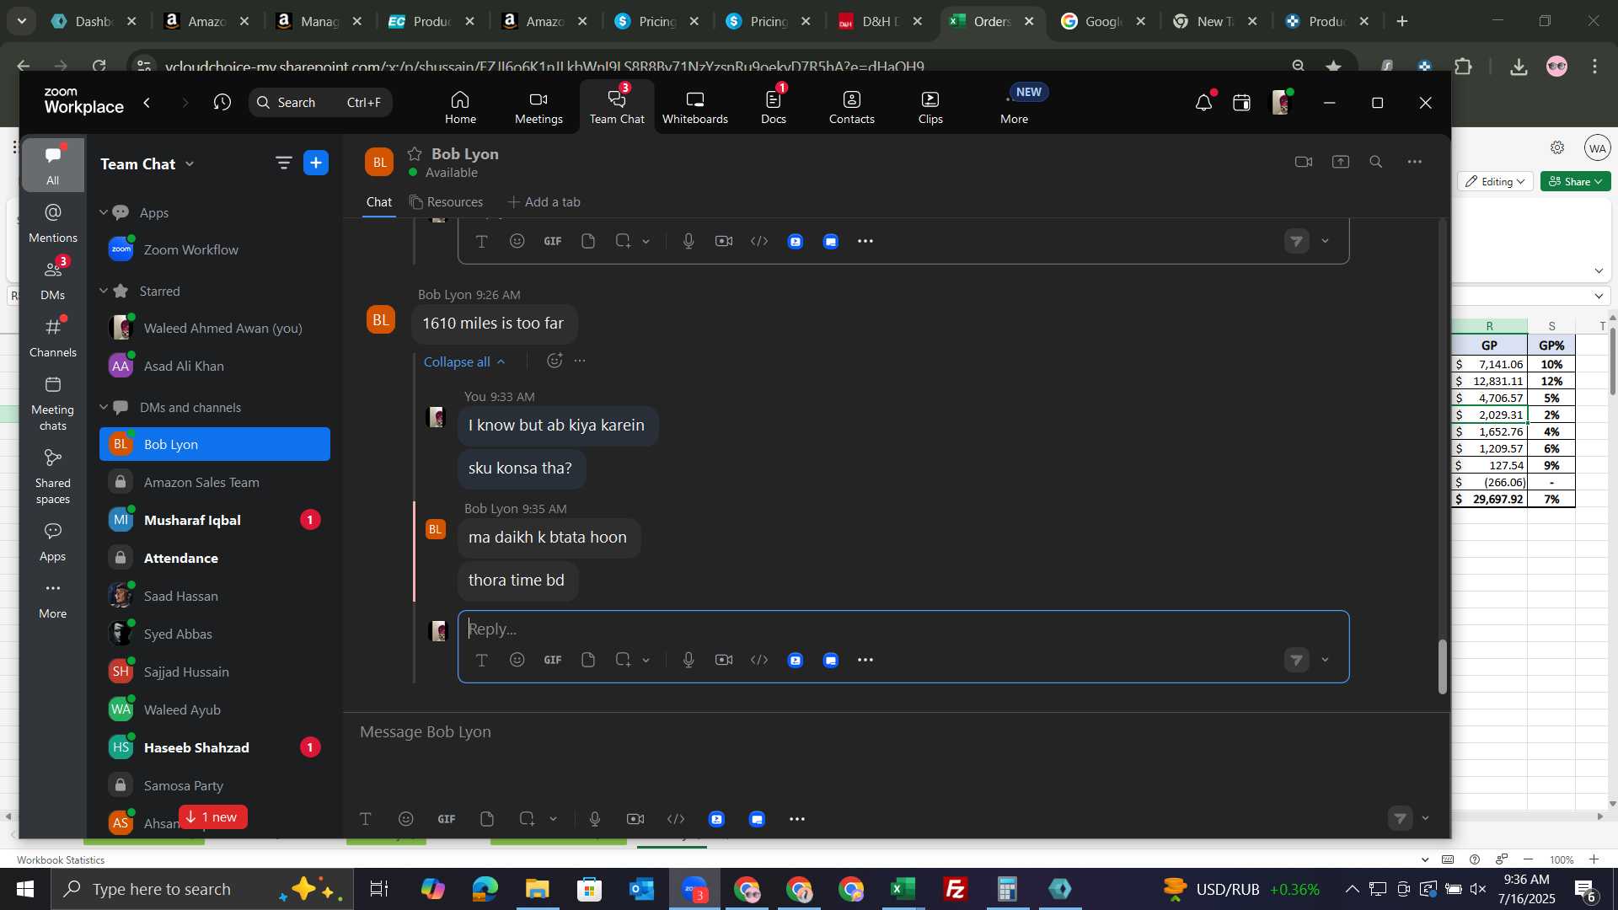Open the Zoom calendar icon
This screenshot has width=1618, height=910.
tap(1241, 103)
